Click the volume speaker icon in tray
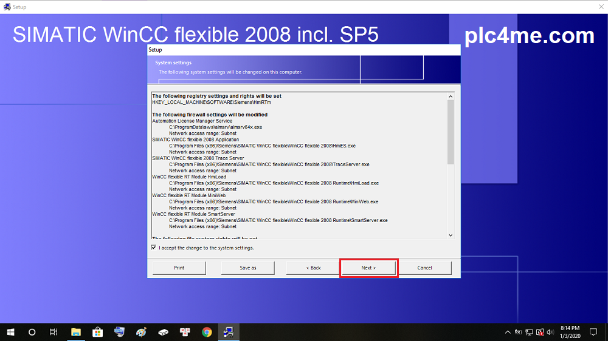 [550, 332]
